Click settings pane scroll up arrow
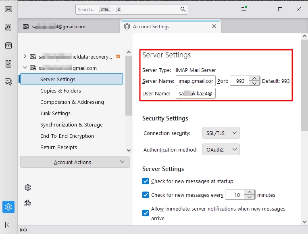The width and height of the screenshot is (308, 234). tap(304, 36)
